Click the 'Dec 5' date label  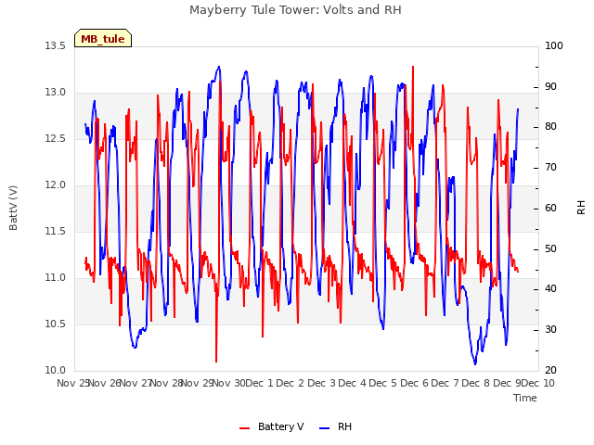coord(383,383)
